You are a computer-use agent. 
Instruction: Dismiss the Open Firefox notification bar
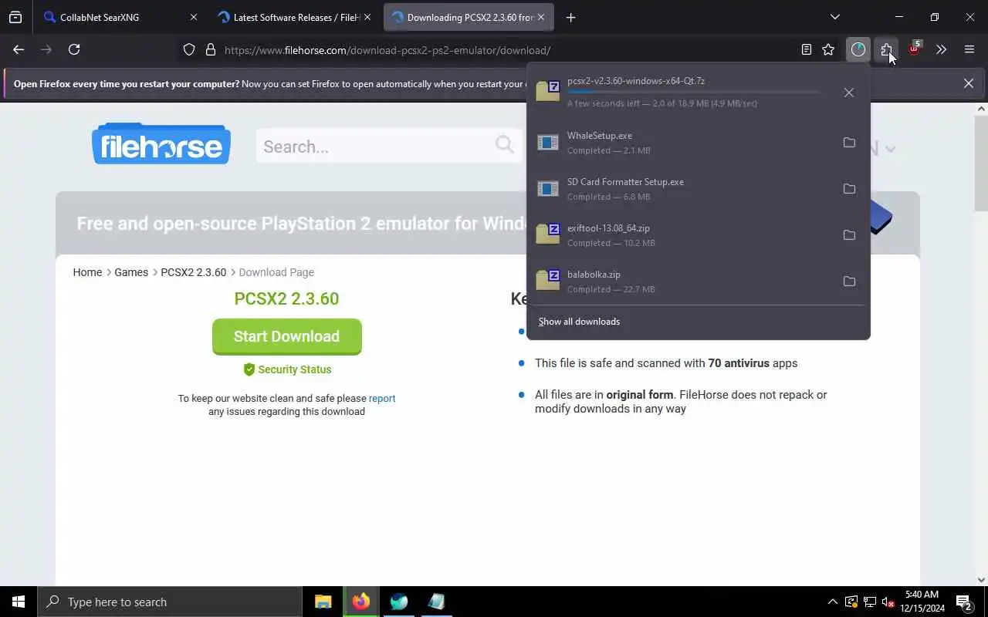[969, 83]
